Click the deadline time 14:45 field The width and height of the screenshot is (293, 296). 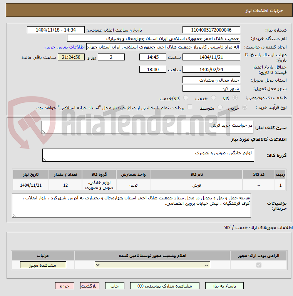click(x=153, y=57)
